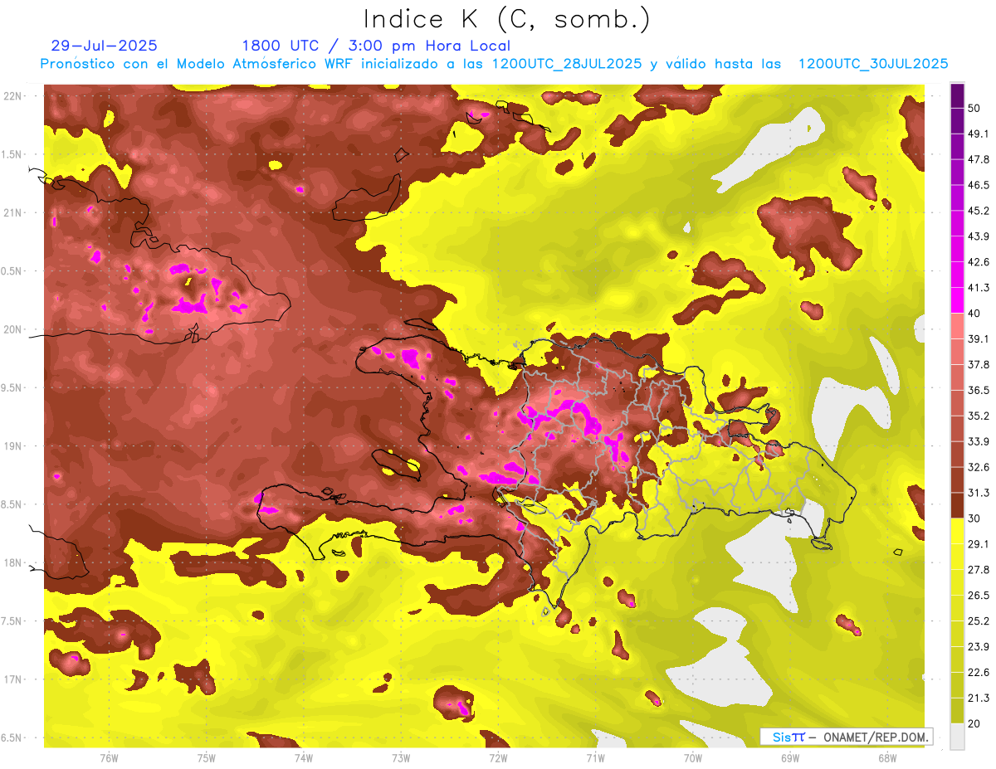996x769 pixels.
Task: Click the time label "1800 UTC / 3:00 pm Hora Local"
Action: [376, 46]
